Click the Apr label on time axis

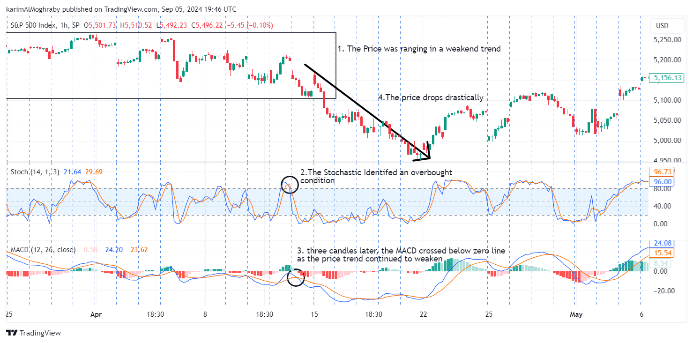pos(96,315)
